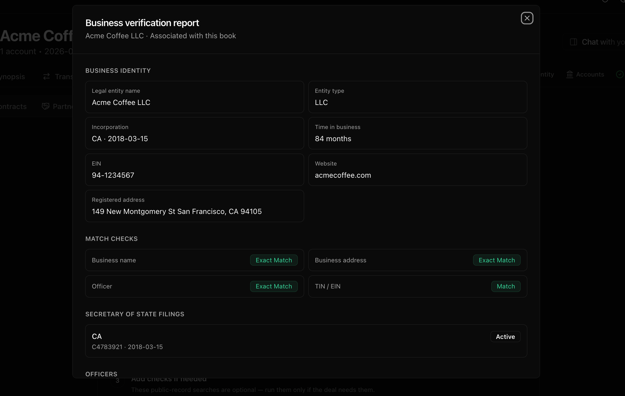
Task: Click the TIN / EIN match check label
Action: 328,286
